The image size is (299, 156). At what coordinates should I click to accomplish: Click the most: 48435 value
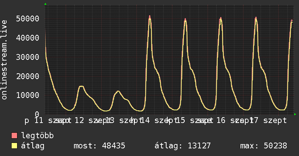point(99,146)
